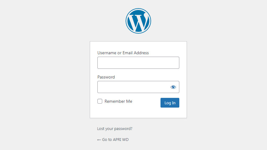
Task: Place cursor in the username text box
Action: coord(138,63)
